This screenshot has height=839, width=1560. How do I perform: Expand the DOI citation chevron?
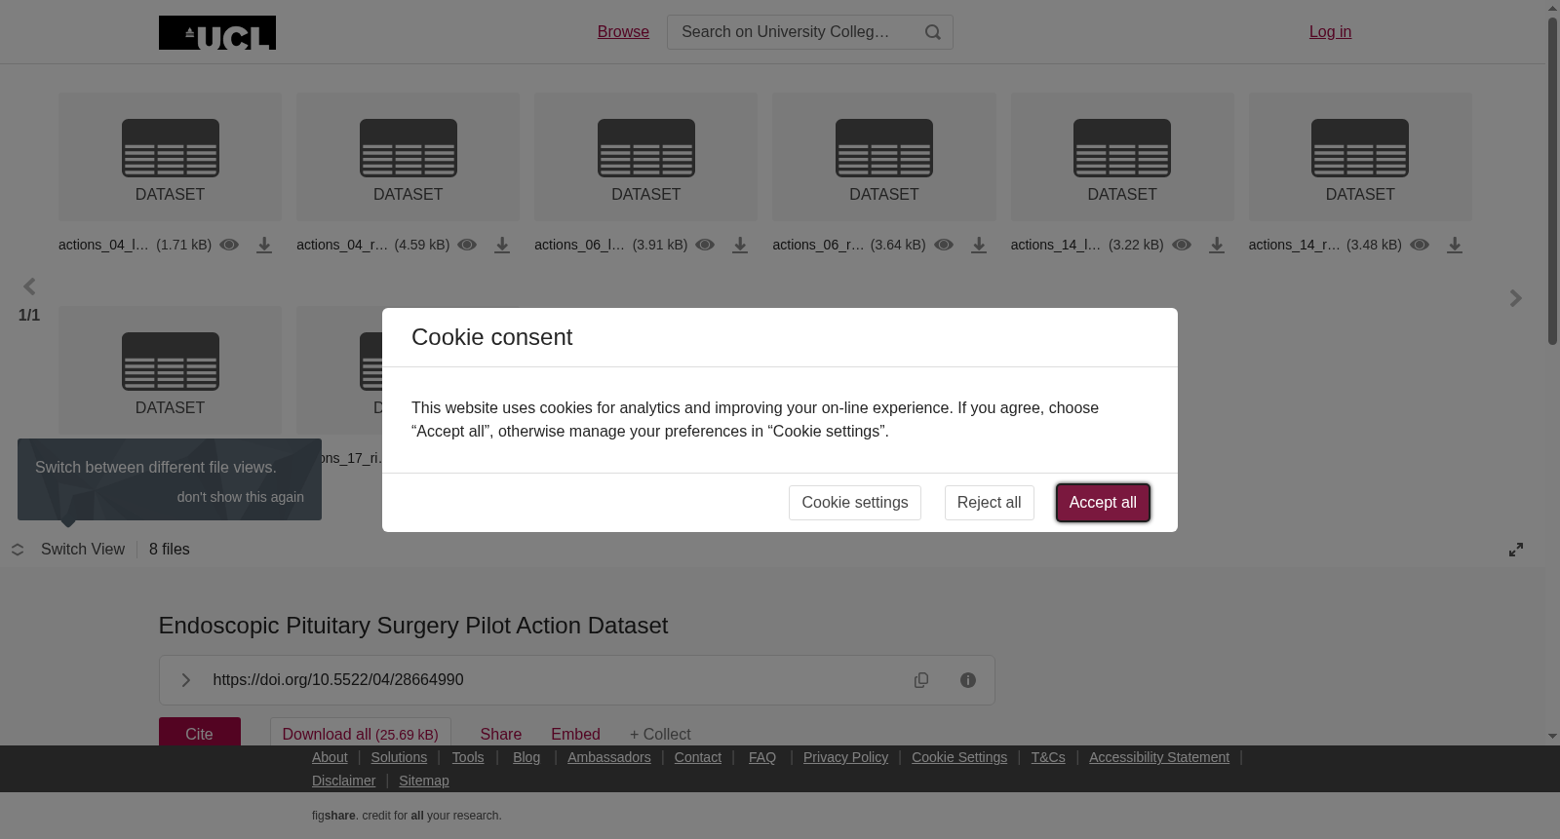point(185,680)
